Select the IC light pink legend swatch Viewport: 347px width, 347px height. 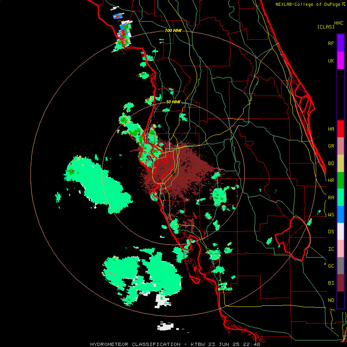(340, 249)
